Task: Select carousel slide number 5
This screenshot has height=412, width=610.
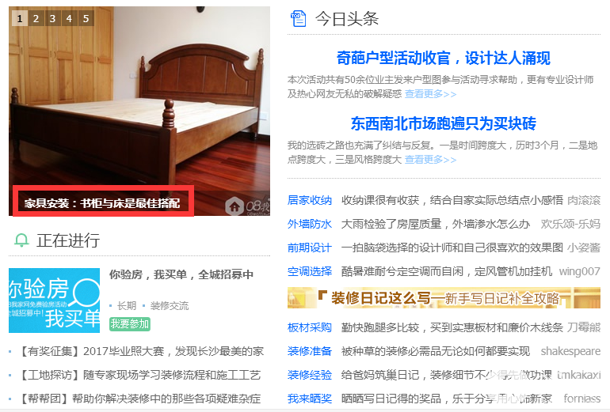Action: tap(86, 18)
